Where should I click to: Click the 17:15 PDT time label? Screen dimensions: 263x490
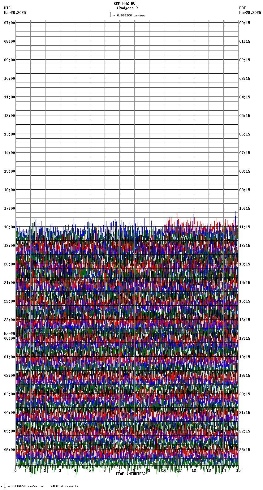(245, 338)
